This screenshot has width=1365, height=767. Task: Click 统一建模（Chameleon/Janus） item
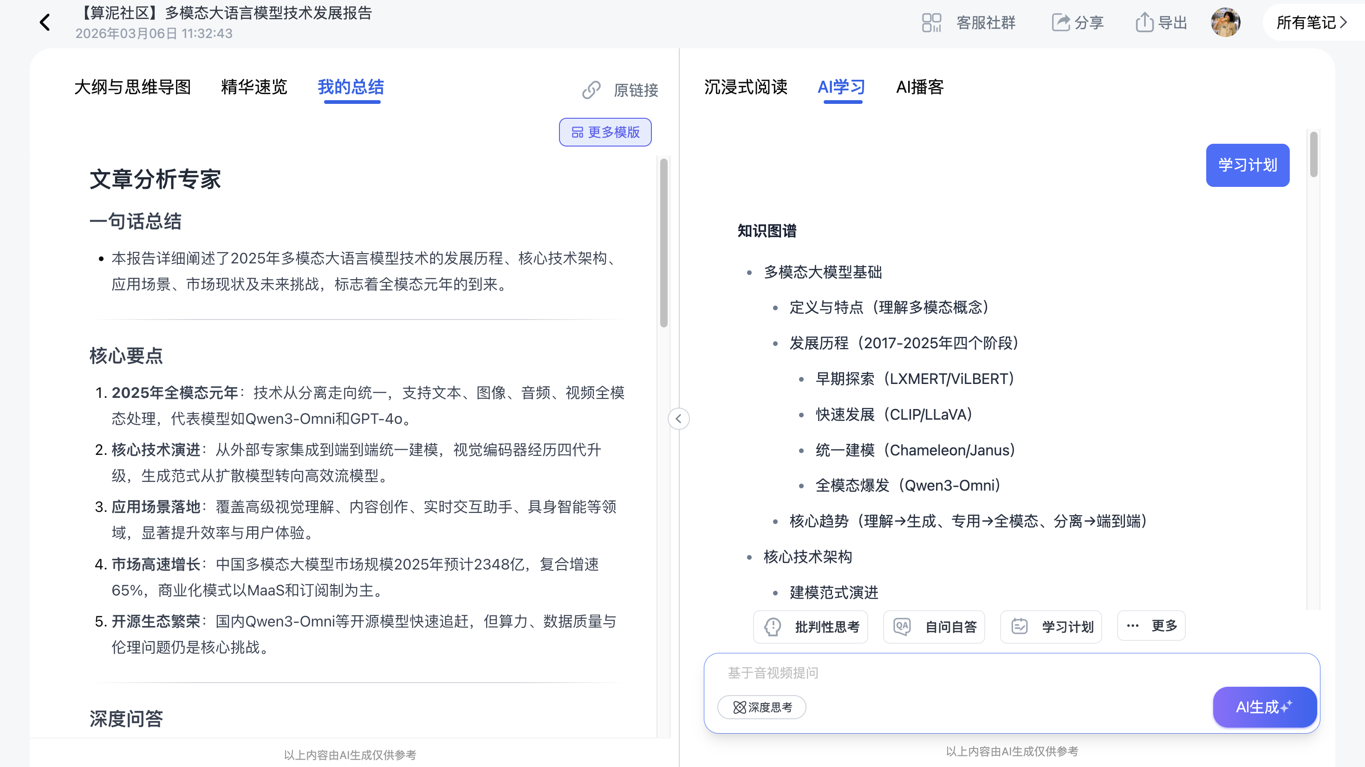(915, 450)
